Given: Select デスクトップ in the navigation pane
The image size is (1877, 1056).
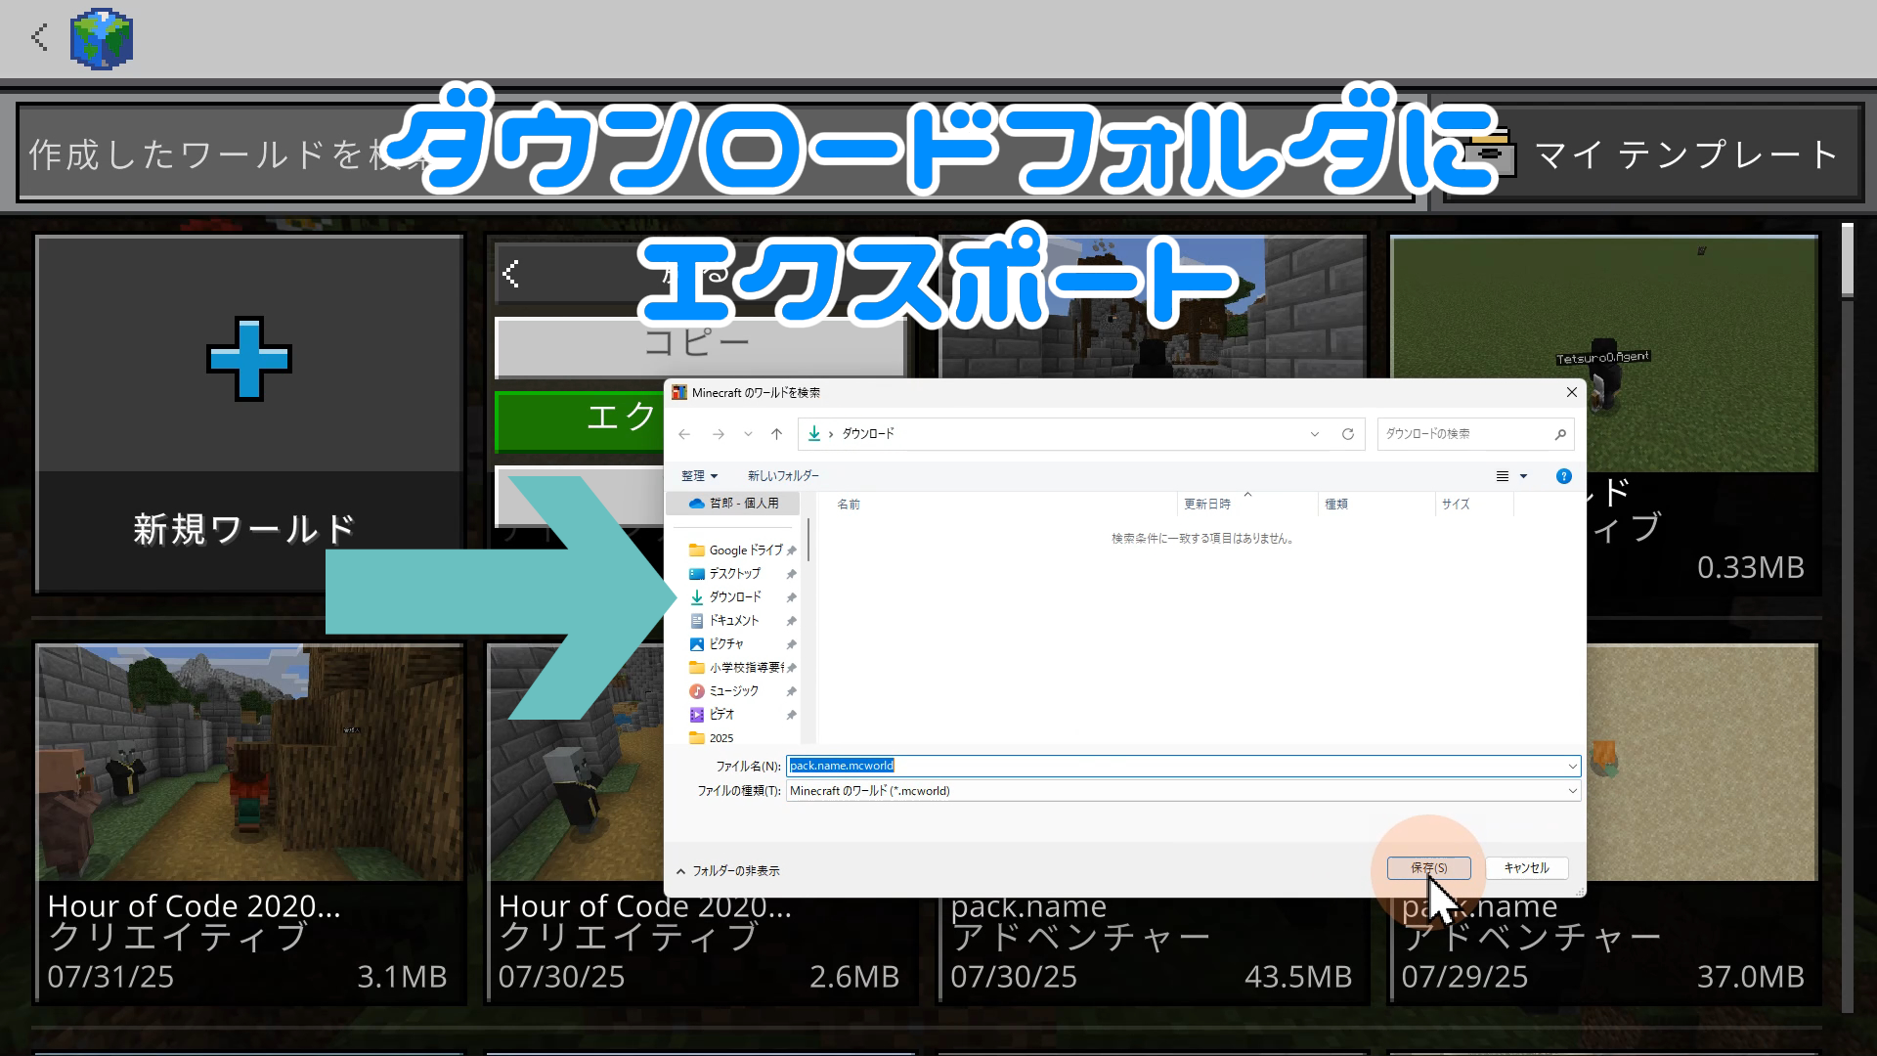Looking at the screenshot, I should click(x=734, y=574).
